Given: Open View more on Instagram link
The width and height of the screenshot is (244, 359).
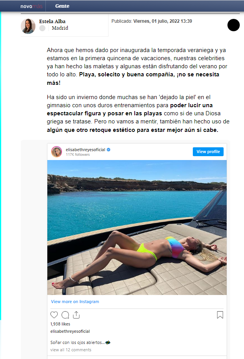Looking at the screenshot, I should (x=75, y=302).
